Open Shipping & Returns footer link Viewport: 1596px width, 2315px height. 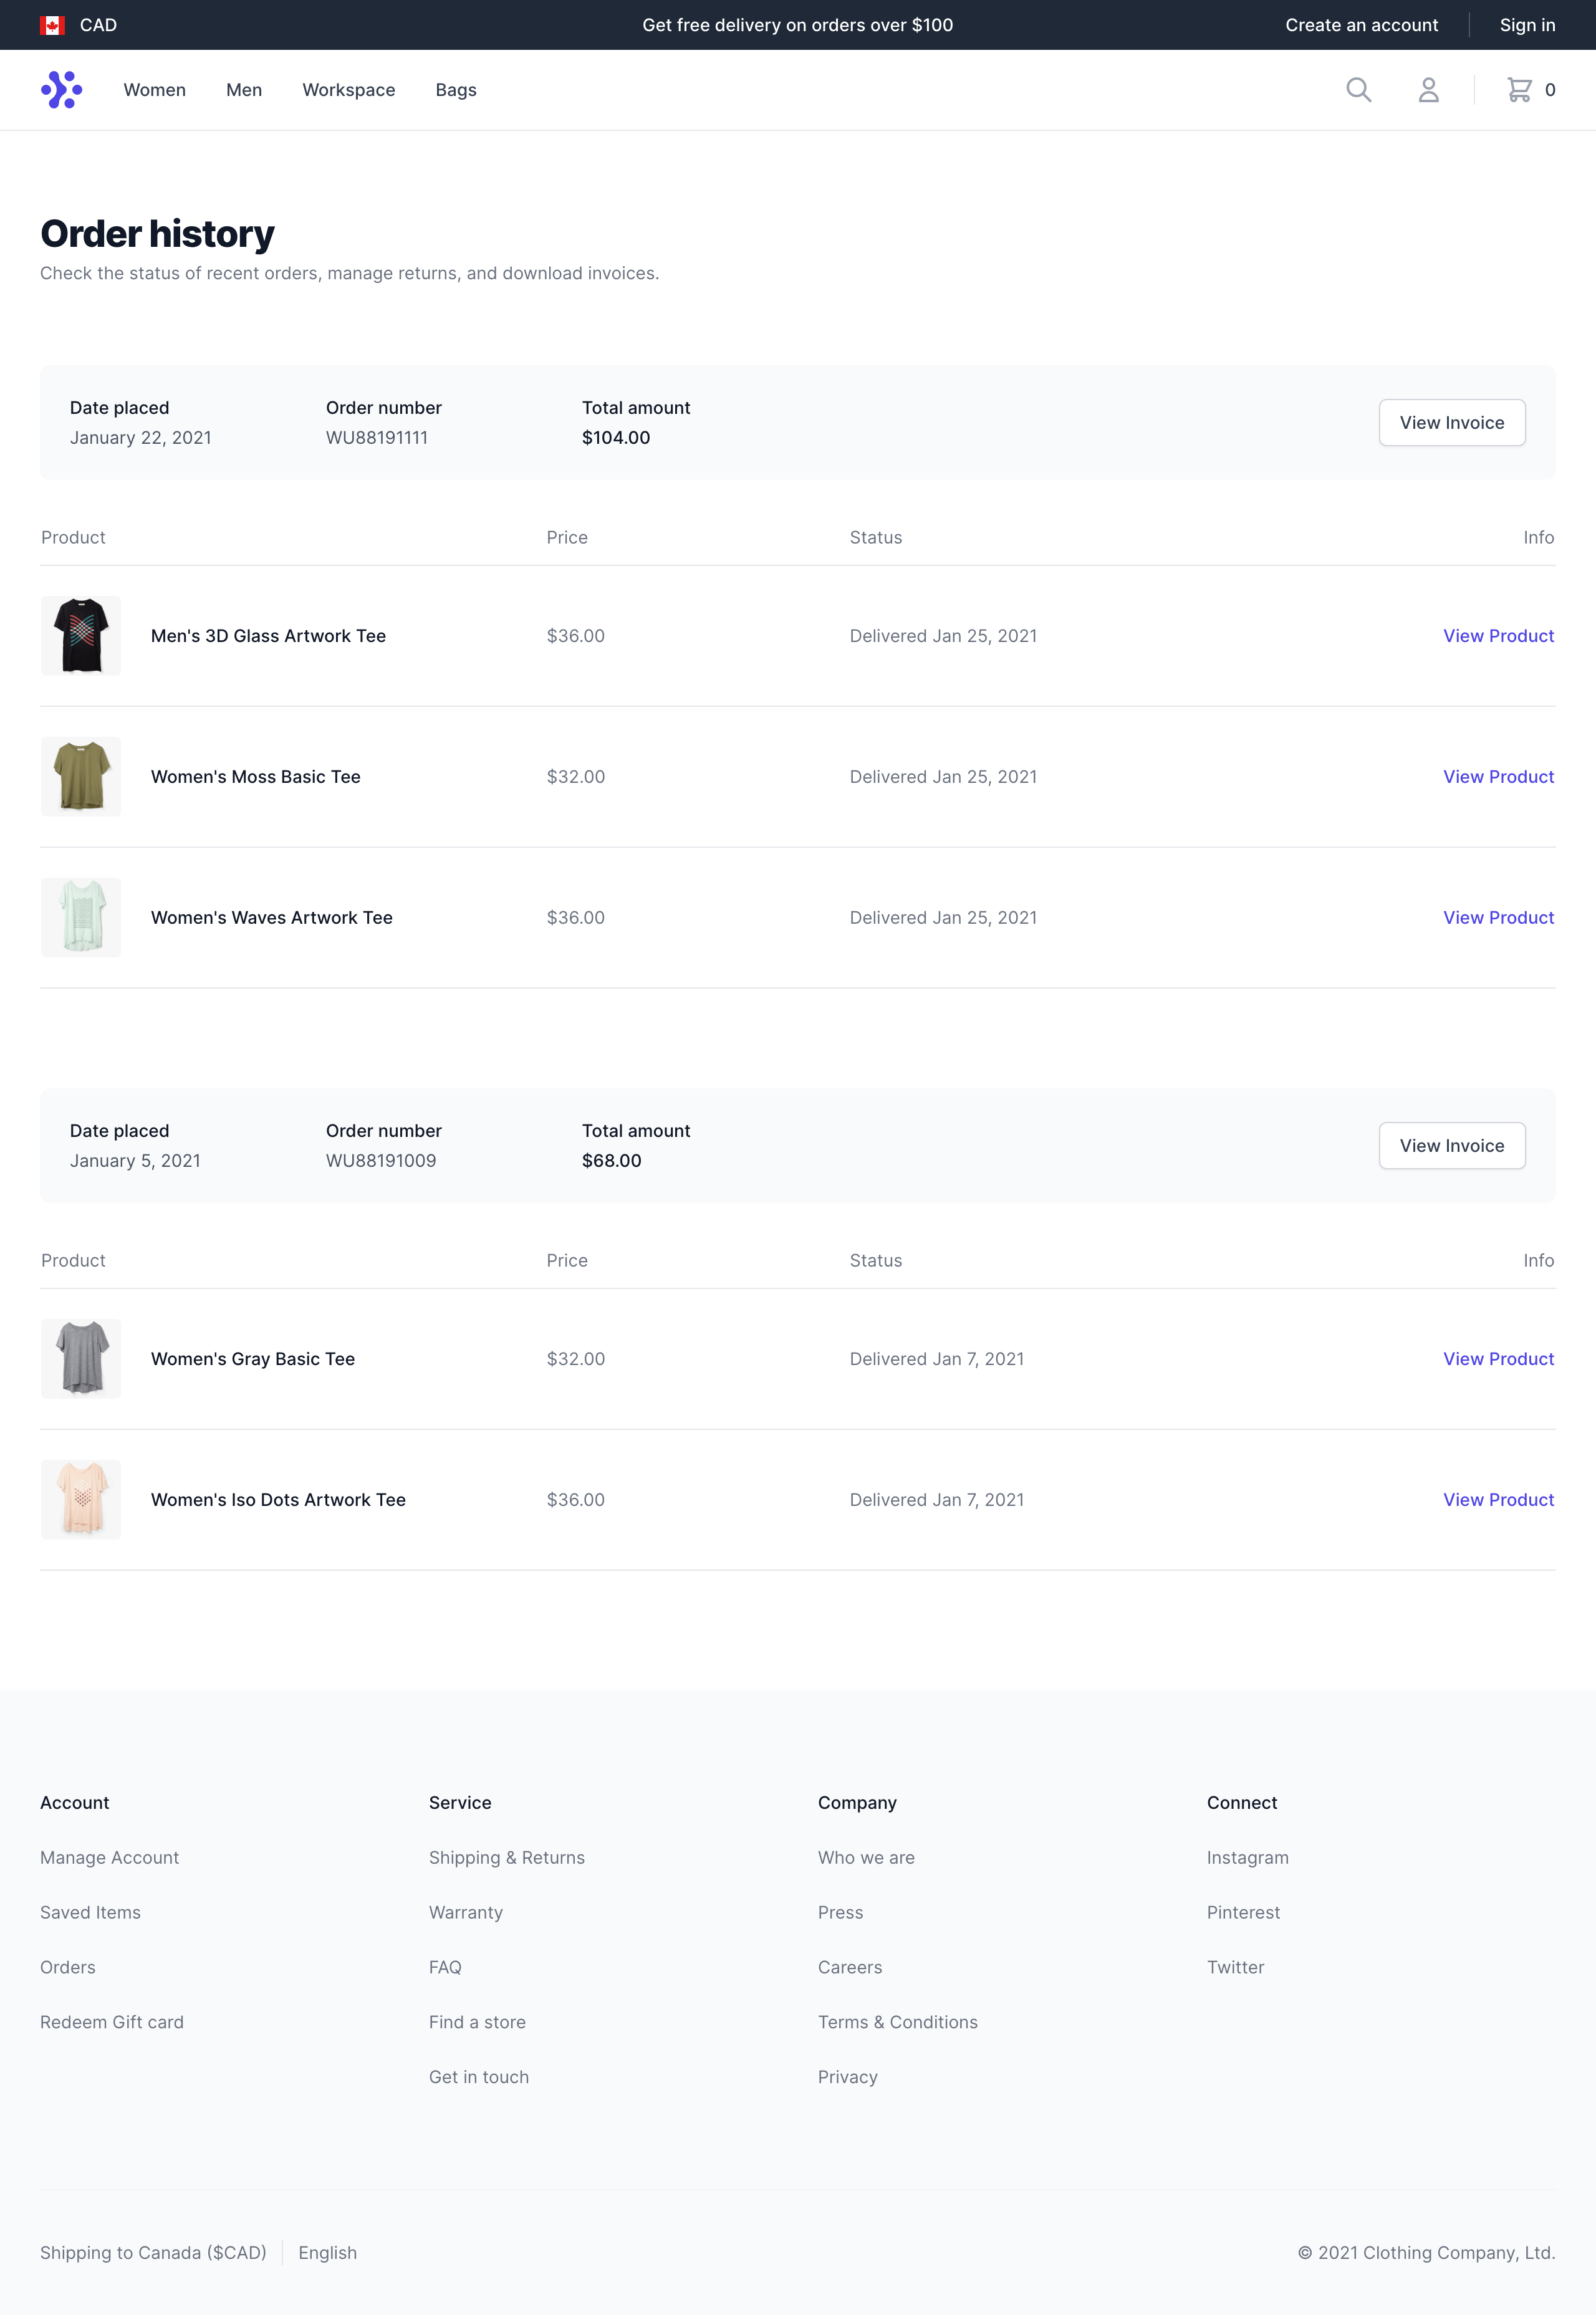click(506, 1857)
